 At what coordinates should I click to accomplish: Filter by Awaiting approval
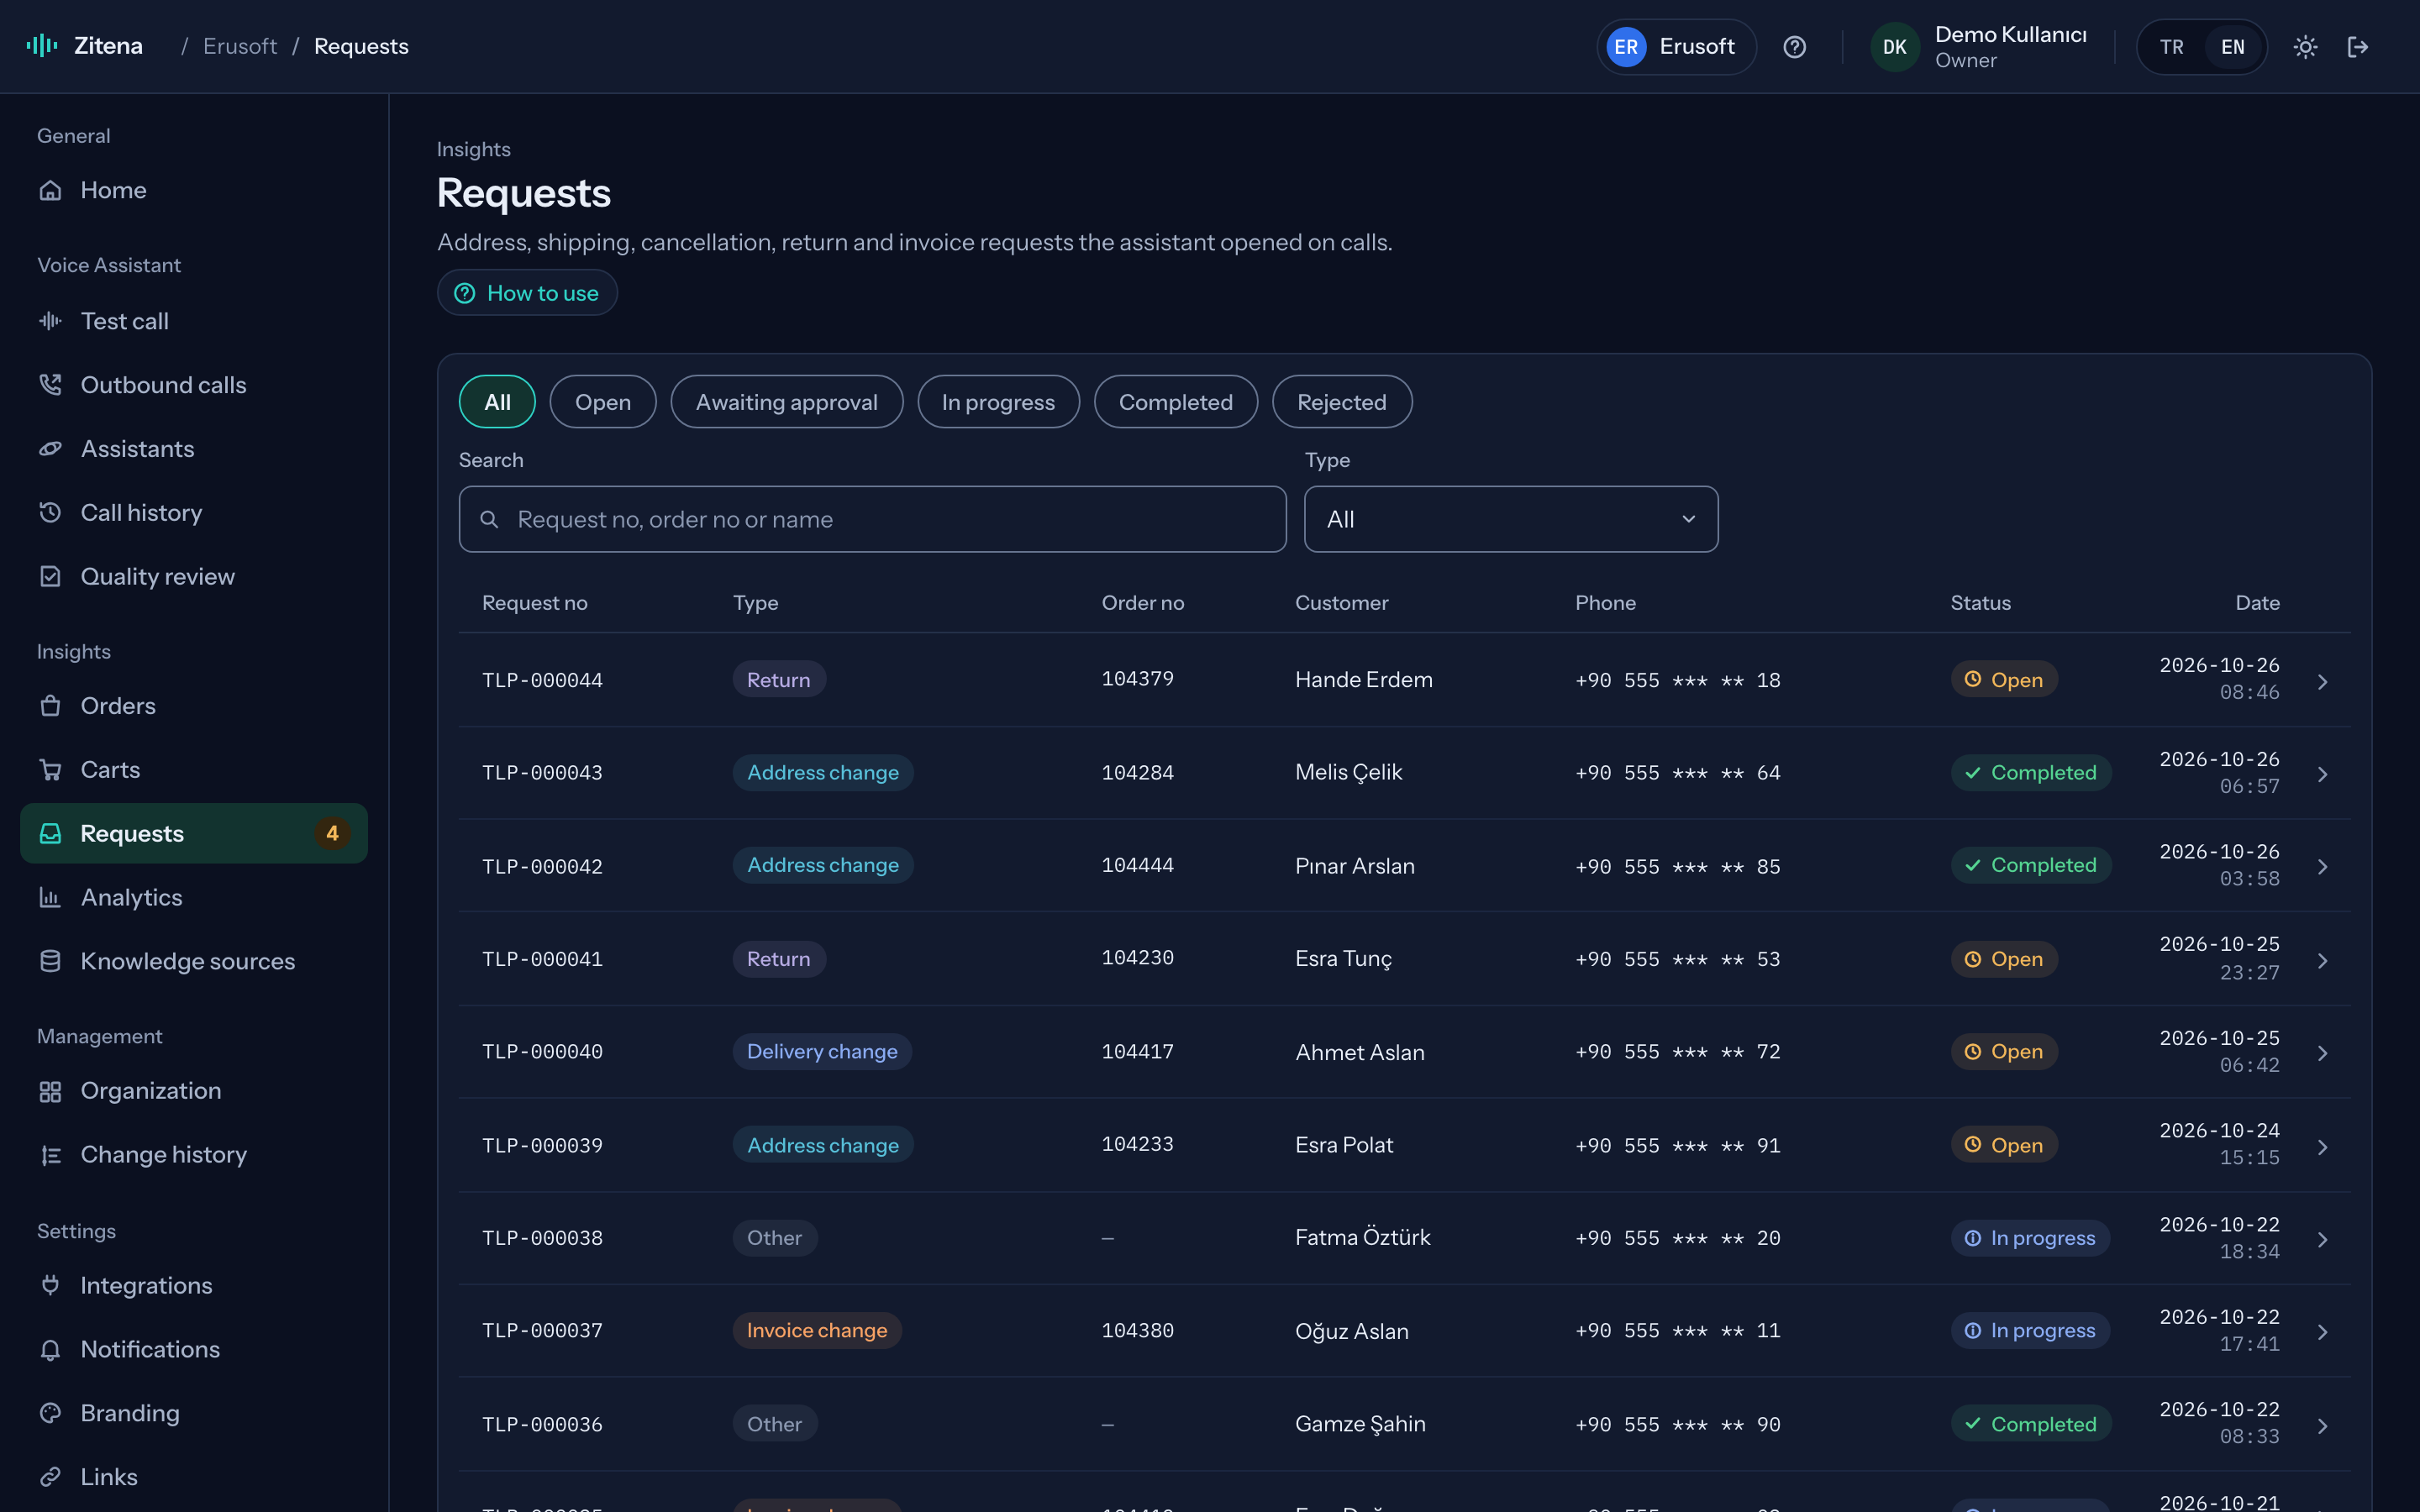coord(787,402)
